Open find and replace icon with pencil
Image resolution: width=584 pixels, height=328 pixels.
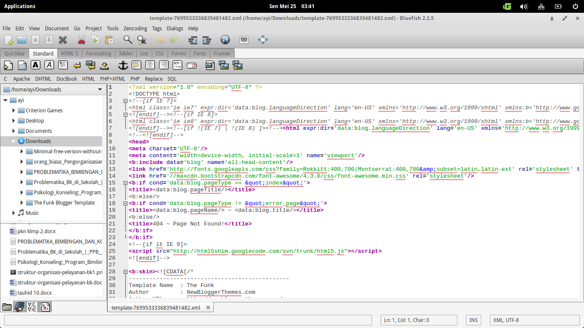point(142,40)
